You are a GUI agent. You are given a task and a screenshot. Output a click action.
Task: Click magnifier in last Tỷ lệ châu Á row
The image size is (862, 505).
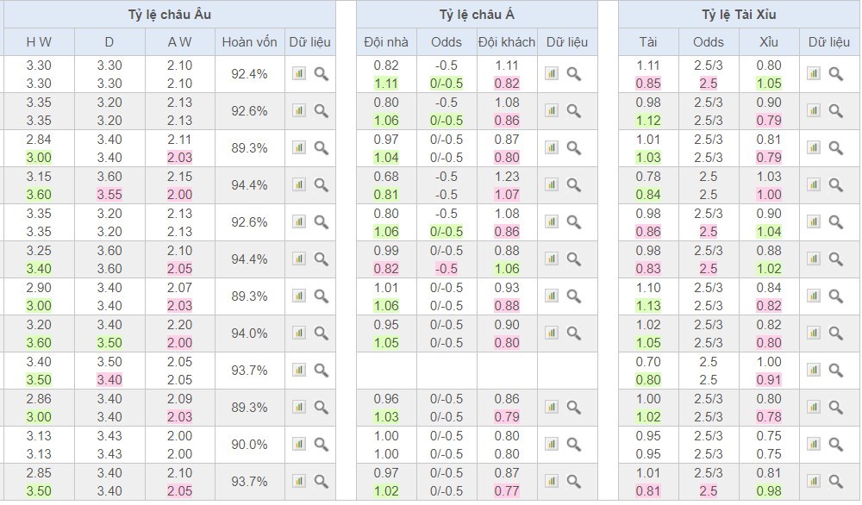point(574,482)
